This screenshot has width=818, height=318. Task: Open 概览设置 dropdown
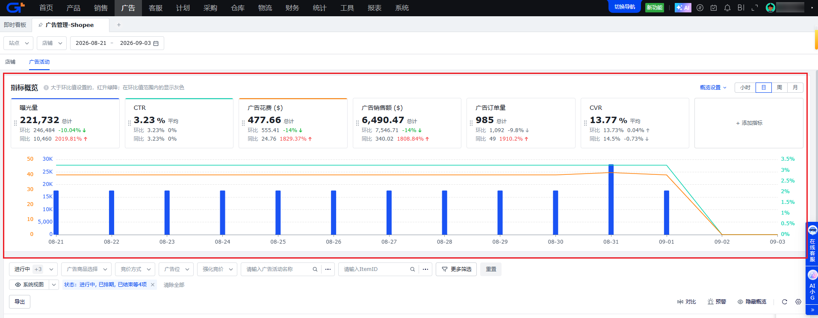point(713,88)
